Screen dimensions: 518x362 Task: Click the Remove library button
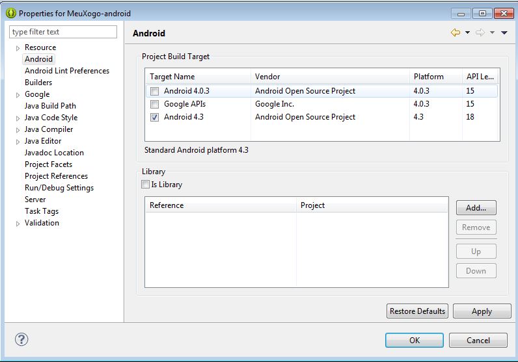(476, 227)
